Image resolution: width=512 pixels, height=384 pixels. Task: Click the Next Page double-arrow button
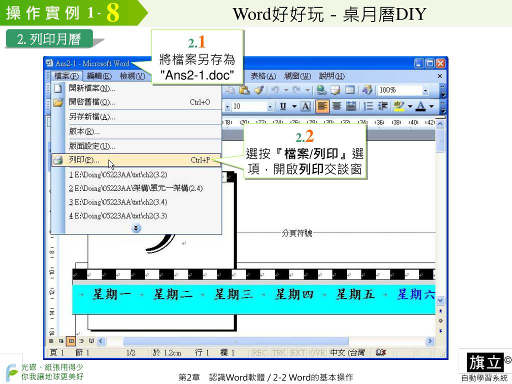tap(440, 331)
